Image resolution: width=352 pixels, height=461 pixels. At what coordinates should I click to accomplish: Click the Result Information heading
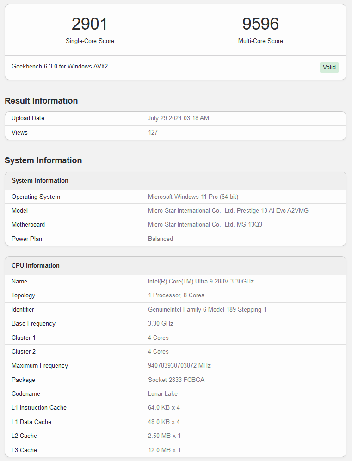click(x=41, y=101)
